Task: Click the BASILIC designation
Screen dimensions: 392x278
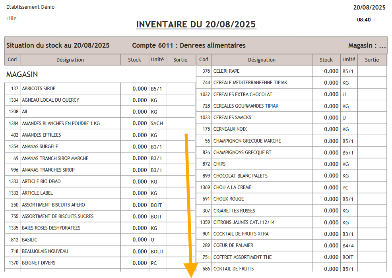Action: click(29, 240)
